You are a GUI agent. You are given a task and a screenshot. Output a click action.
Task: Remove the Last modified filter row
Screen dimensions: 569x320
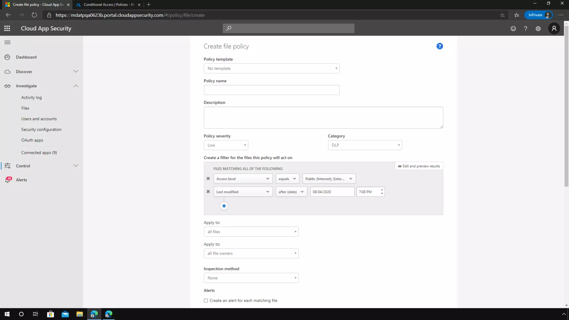click(x=208, y=192)
